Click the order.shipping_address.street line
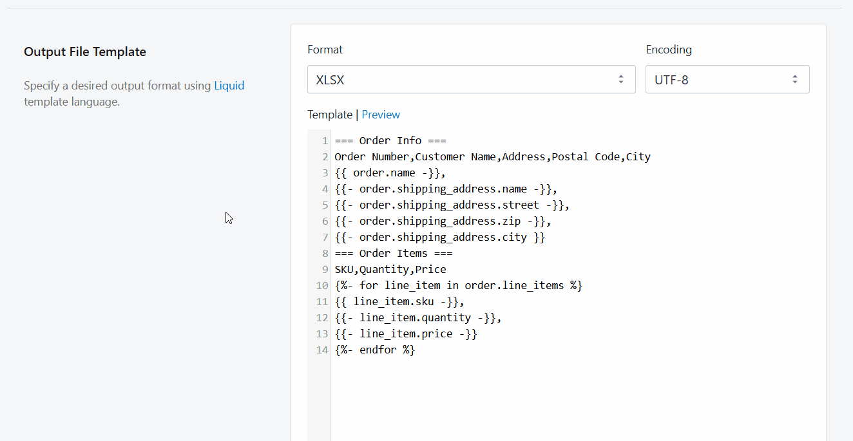The image size is (853, 441). pyautogui.click(x=452, y=205)
